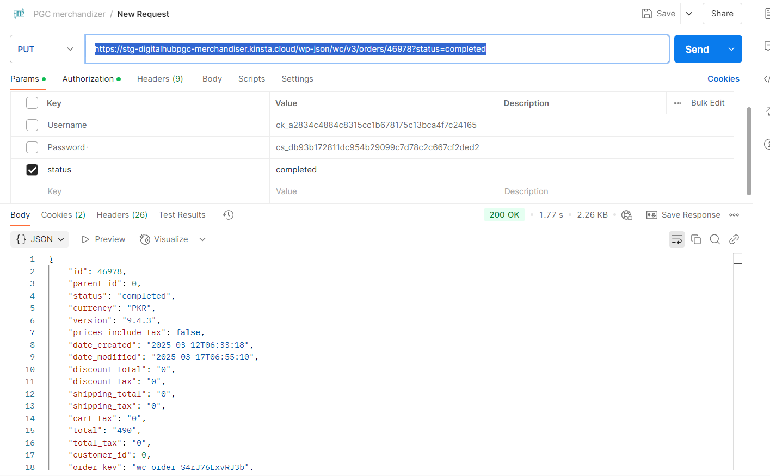Open the JSON format dropdown

point(40,239)
